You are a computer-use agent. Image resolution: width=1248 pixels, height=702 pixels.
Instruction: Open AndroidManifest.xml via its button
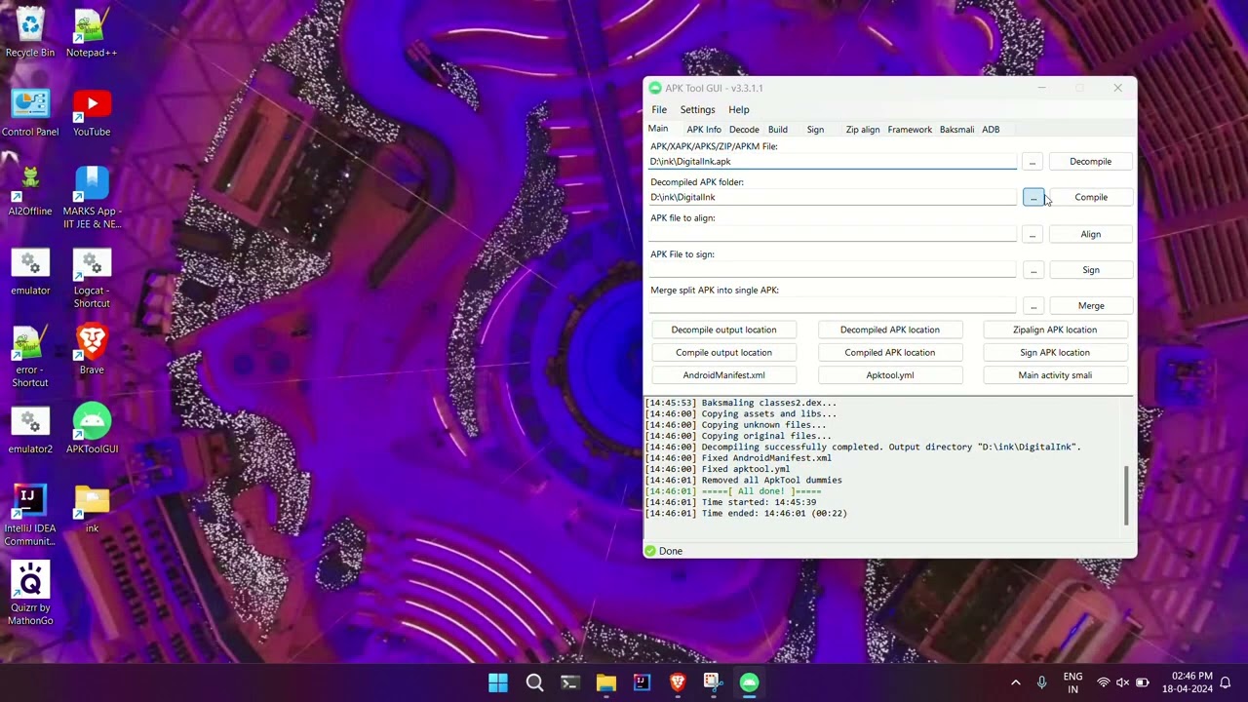[723, 375]
